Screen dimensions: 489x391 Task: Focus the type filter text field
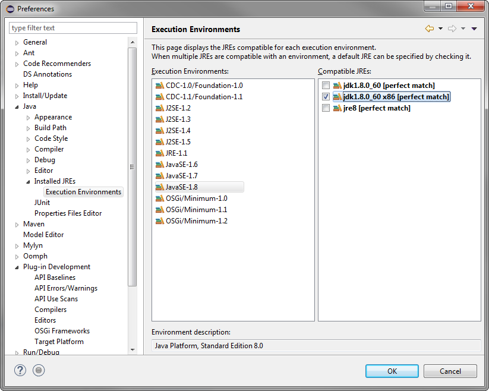pos(73,28)
